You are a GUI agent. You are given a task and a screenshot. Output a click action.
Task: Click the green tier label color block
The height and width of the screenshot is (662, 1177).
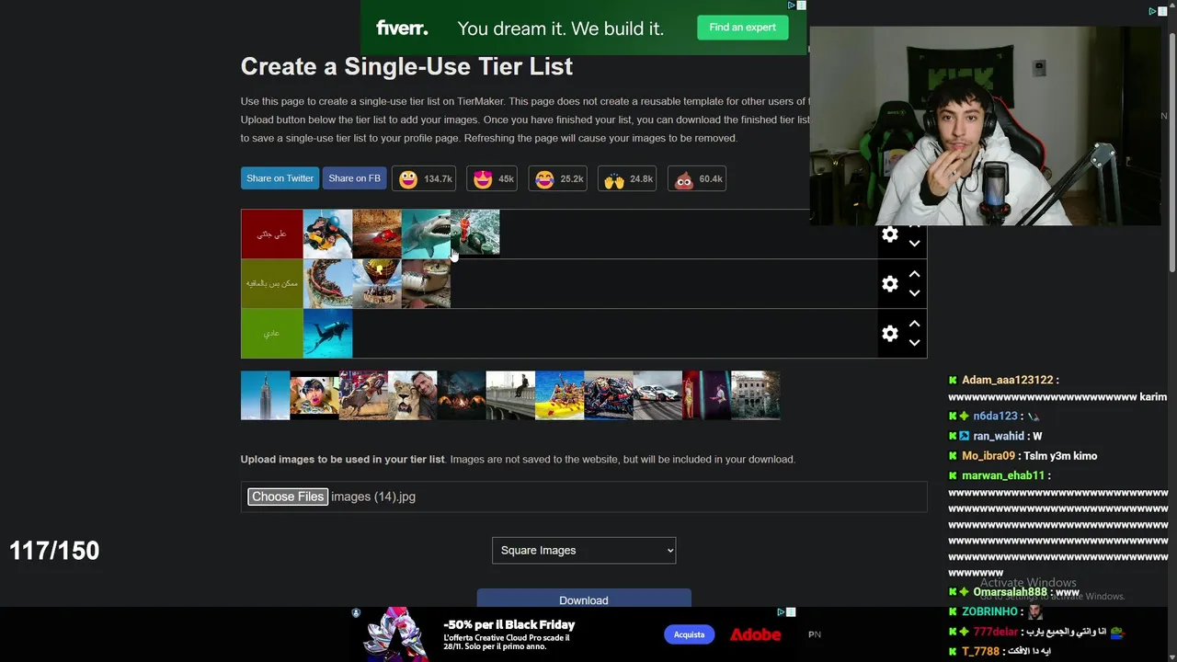coord(271,334)
